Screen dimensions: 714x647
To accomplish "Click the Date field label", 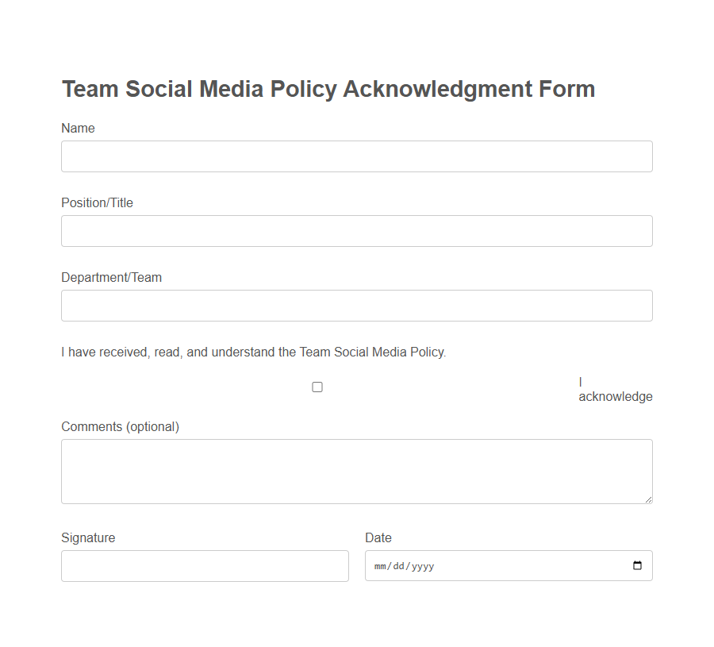I will tap(378, 537).
